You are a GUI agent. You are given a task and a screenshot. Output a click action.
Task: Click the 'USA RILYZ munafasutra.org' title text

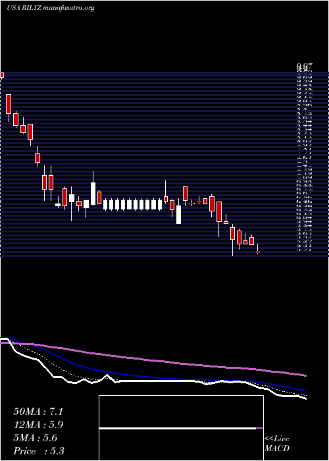[x=50, y=8]
